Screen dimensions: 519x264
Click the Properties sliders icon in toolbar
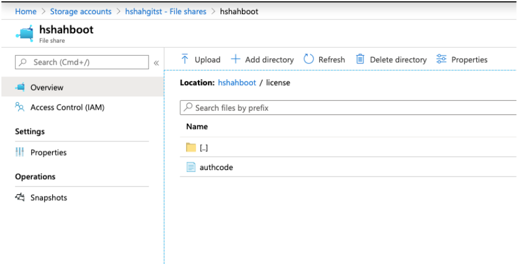point(442,59)
